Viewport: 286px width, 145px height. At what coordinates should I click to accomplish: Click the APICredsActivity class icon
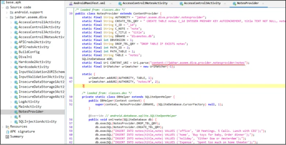pyautogui.click(x=16, y=47)
